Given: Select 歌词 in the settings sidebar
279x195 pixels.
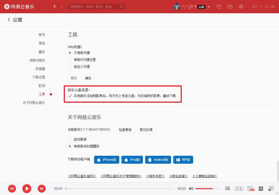Looking at the screenshot, I should click(42, 86).
